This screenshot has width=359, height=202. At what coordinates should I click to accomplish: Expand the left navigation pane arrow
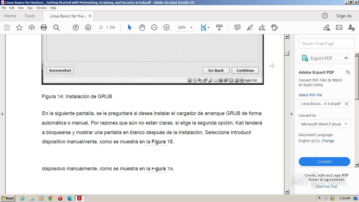pos(3,114)
